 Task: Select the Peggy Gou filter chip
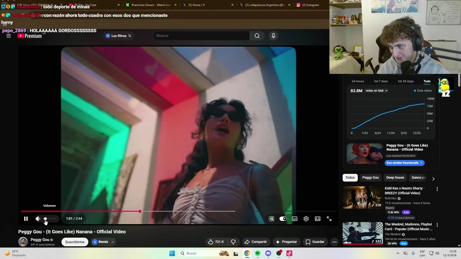pos(370,177)
